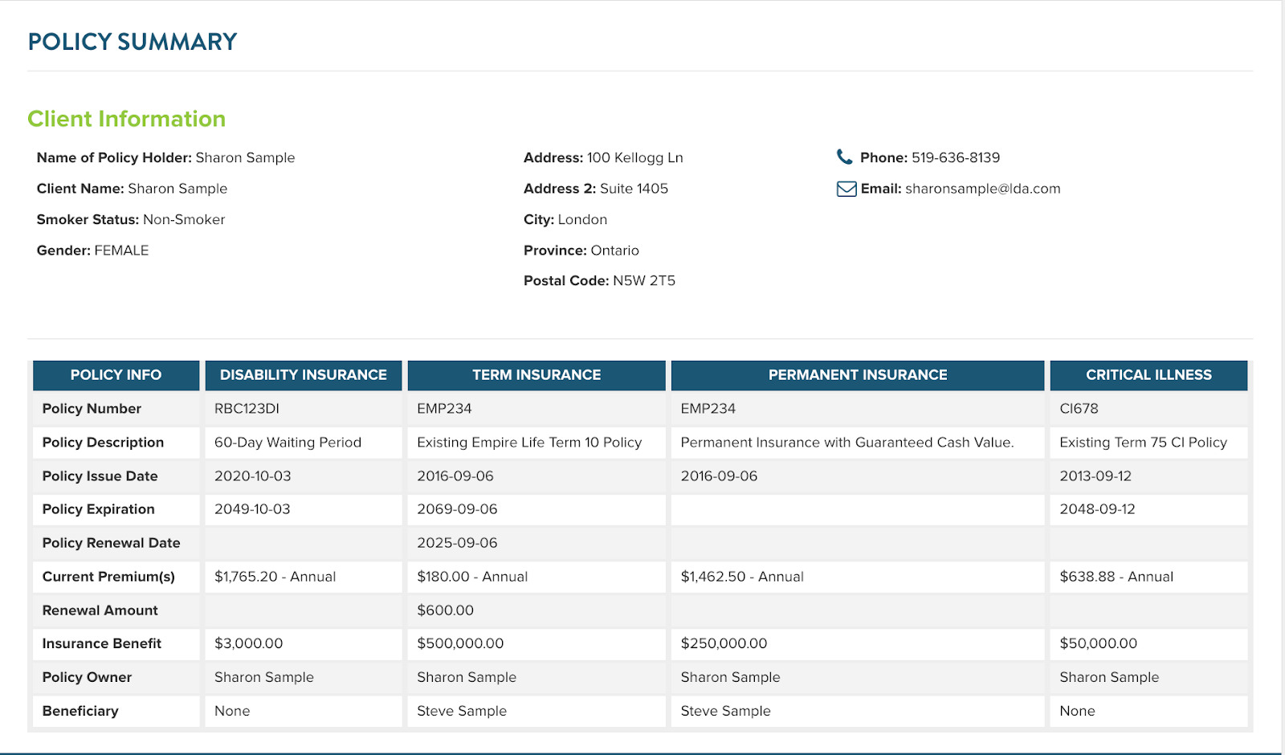The image size is (1285, 755).
Task: Select the Term Insurance column header
Action: [x=536, y=375]
